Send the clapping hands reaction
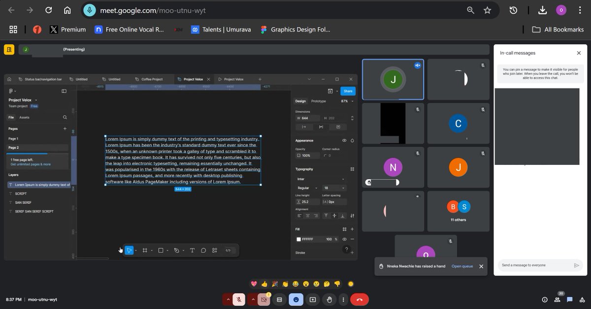 pyautogui.click(x=285, y=284)
